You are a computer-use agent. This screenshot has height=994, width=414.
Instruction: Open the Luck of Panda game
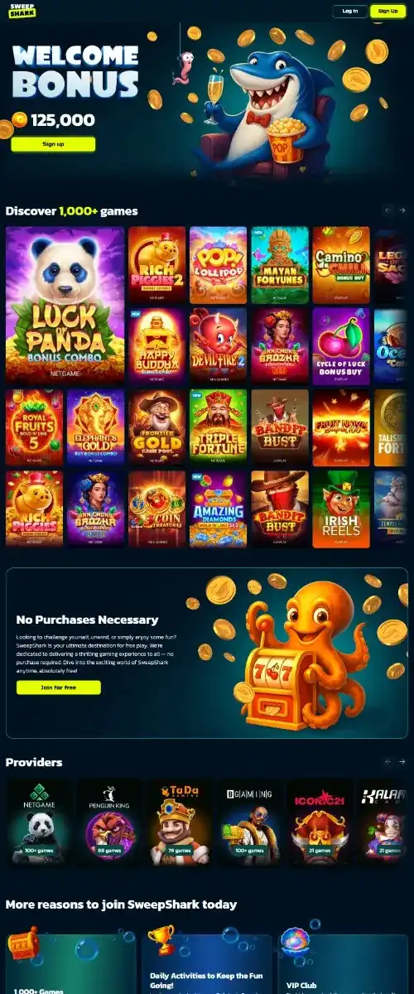pyautogui.click(x=65, y=305)
